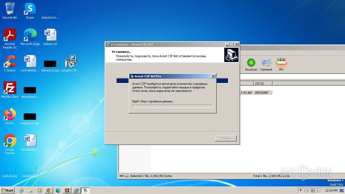
Task: Switch to Avest CSP taskbar button
Action: [x=85, y=190]
